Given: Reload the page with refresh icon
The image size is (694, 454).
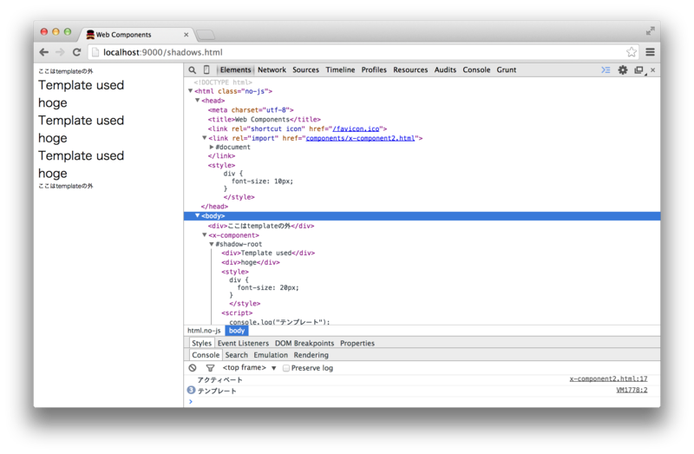Looking at the screenshot, I should [x=76, y=52].
